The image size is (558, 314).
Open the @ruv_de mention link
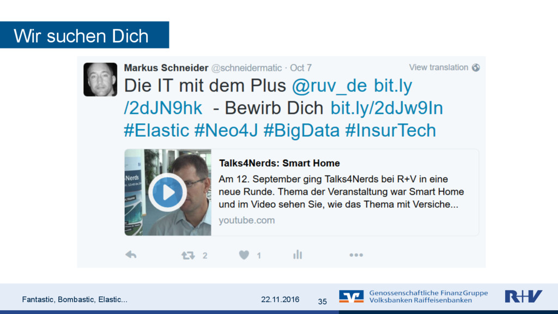point(329,86)
